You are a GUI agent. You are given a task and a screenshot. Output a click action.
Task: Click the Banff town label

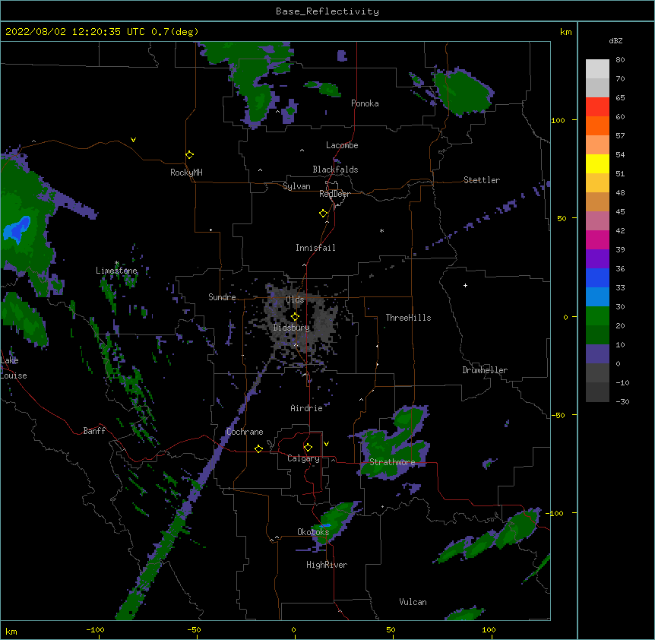pos(94,431)
